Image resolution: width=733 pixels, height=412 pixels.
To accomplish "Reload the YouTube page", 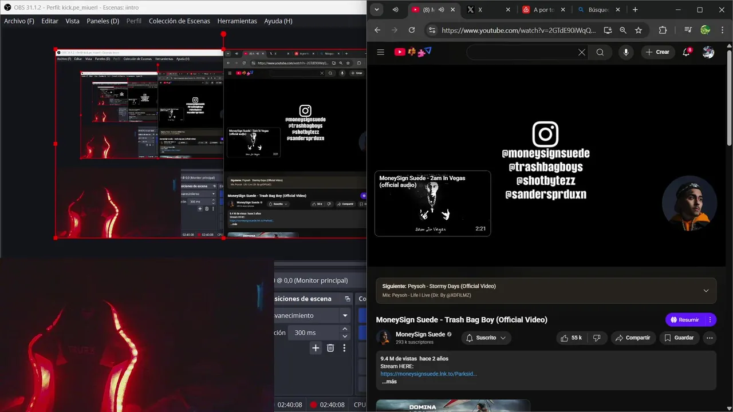I will (x=412, y=30).
